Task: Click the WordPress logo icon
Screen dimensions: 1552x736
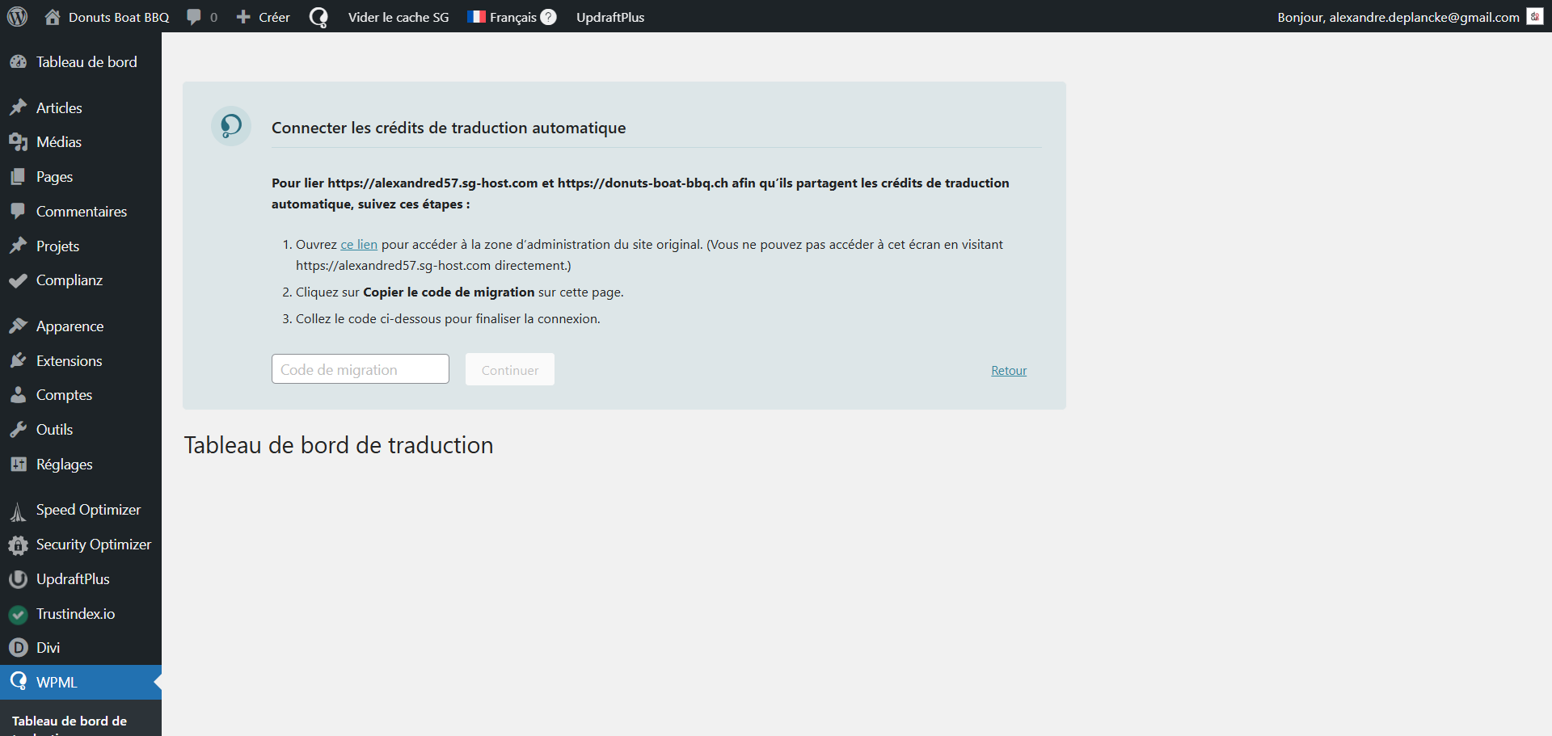Action: [17, 17]
